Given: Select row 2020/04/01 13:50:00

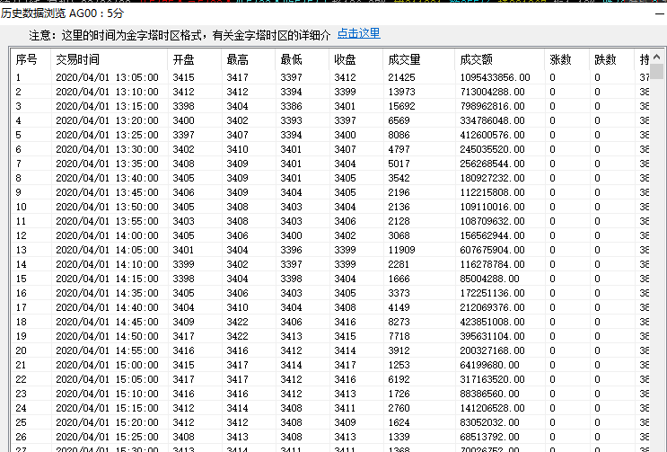Looking at the screenshot, I should point(331,207).
